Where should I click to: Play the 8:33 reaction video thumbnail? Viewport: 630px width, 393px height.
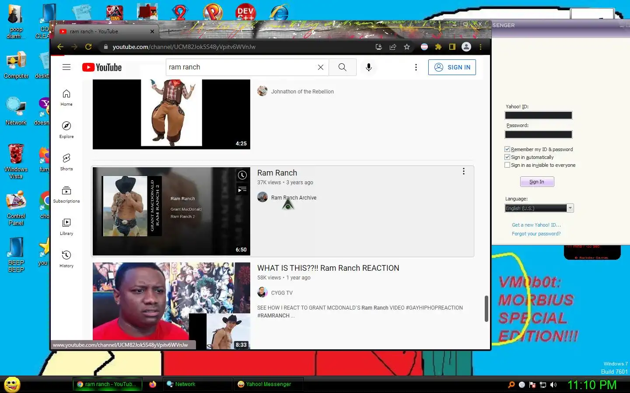click(171, 306)
